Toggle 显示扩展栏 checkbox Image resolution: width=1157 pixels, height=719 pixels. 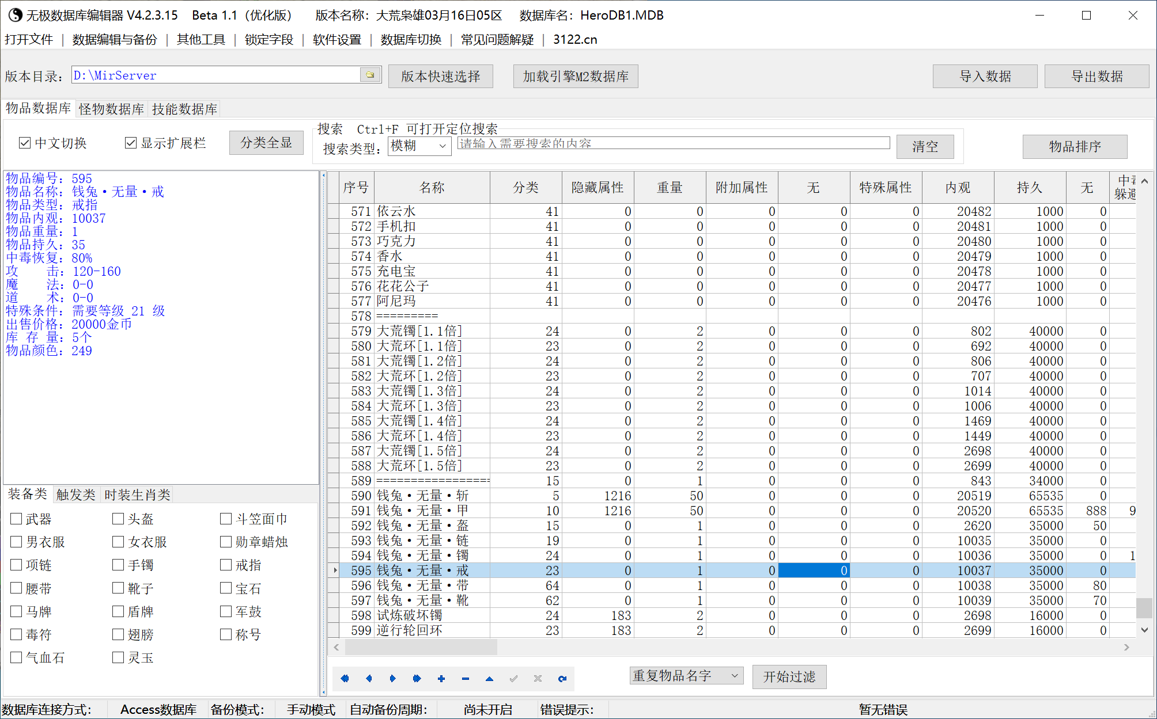(131, 143)
